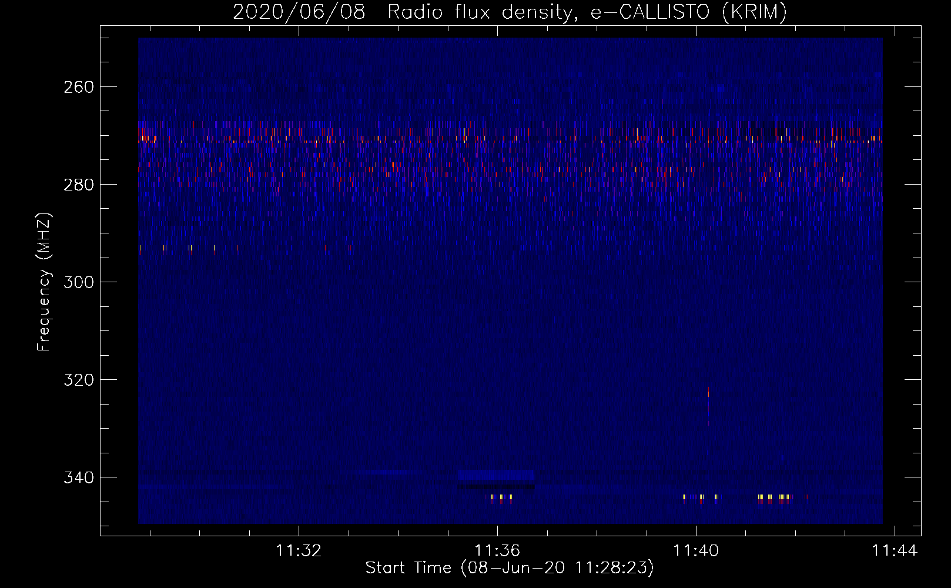This screenshot has width=951, height=588.
Task: Click the 260 frequency tick label
Action: [x=79, y=87]
